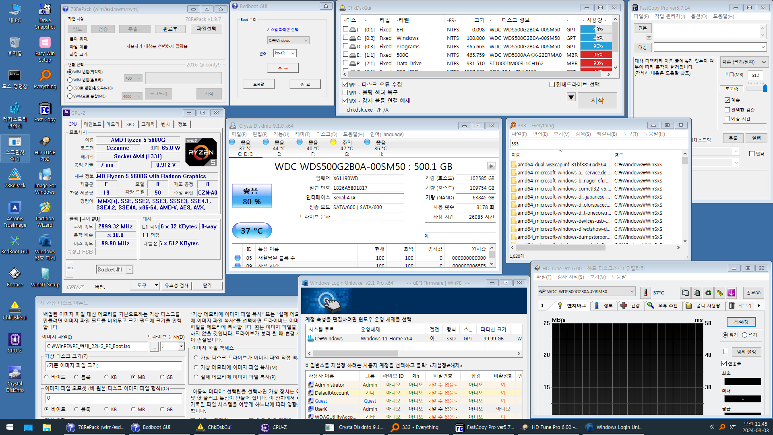Open Bcdboot ko-KR language dropdown

(x=285, y=53)
